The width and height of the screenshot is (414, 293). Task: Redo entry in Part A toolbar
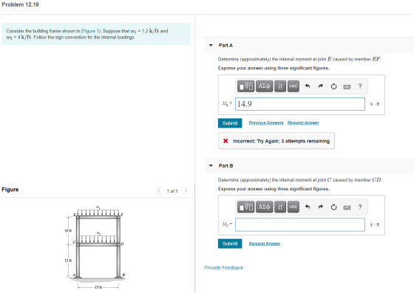click(x=321, y=86)
